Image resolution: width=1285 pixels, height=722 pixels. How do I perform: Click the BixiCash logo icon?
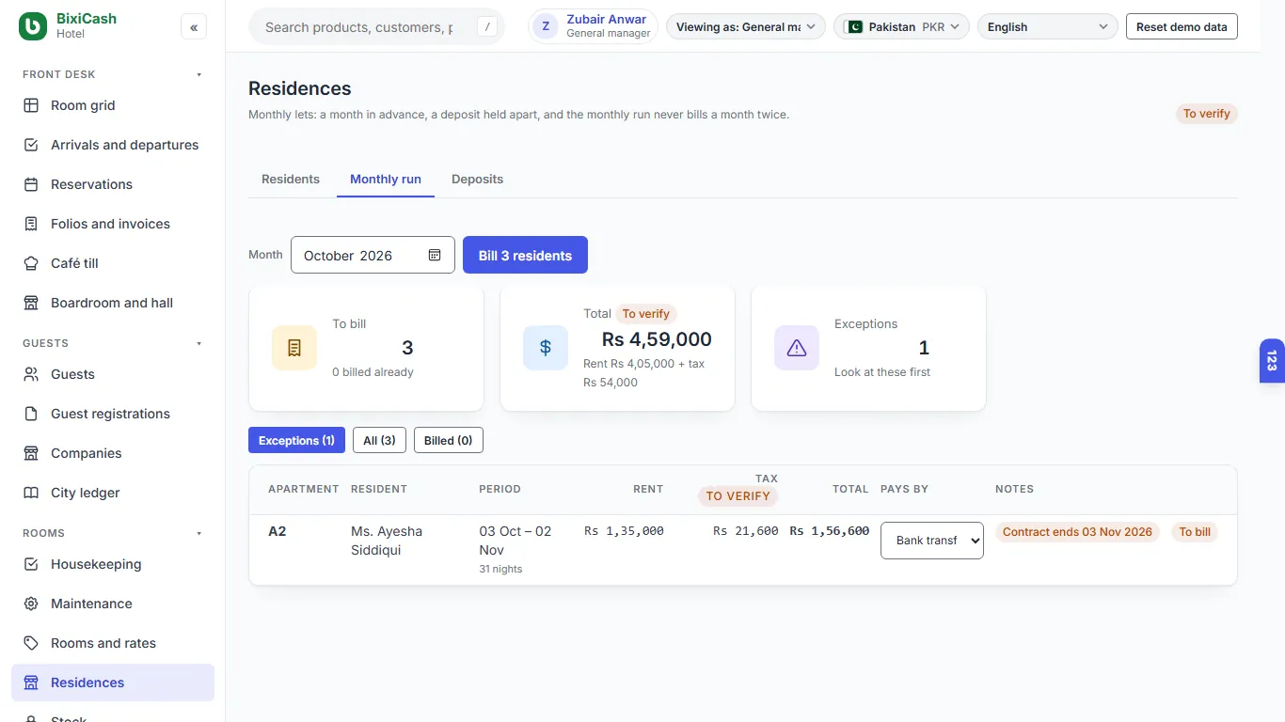(33, 26)
